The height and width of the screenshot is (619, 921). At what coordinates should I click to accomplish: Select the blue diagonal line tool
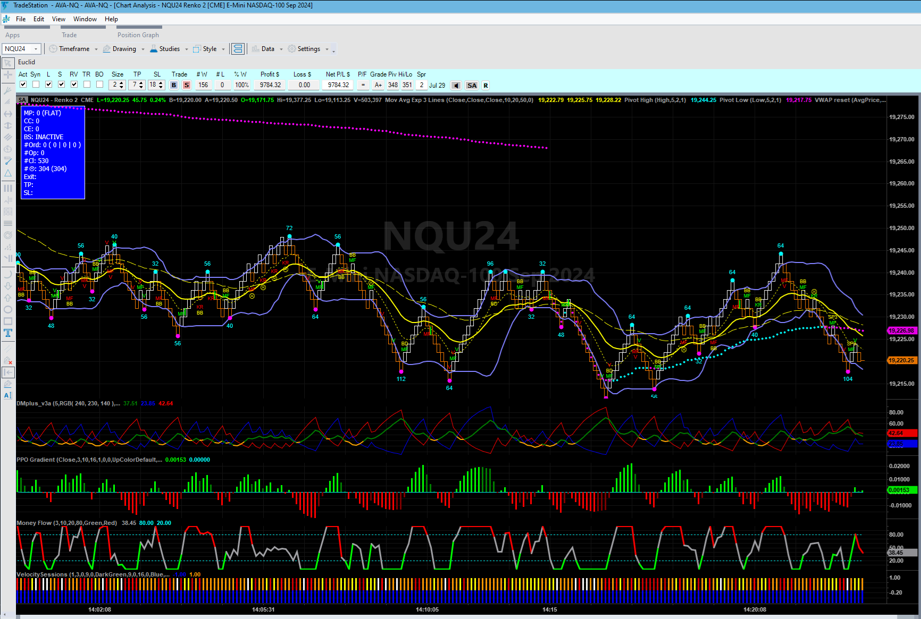(x=8, y=160)
